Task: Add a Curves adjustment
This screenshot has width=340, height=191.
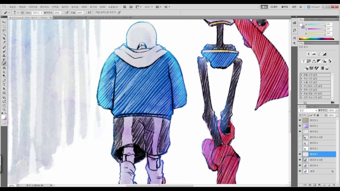Action: tap(319, 54)
